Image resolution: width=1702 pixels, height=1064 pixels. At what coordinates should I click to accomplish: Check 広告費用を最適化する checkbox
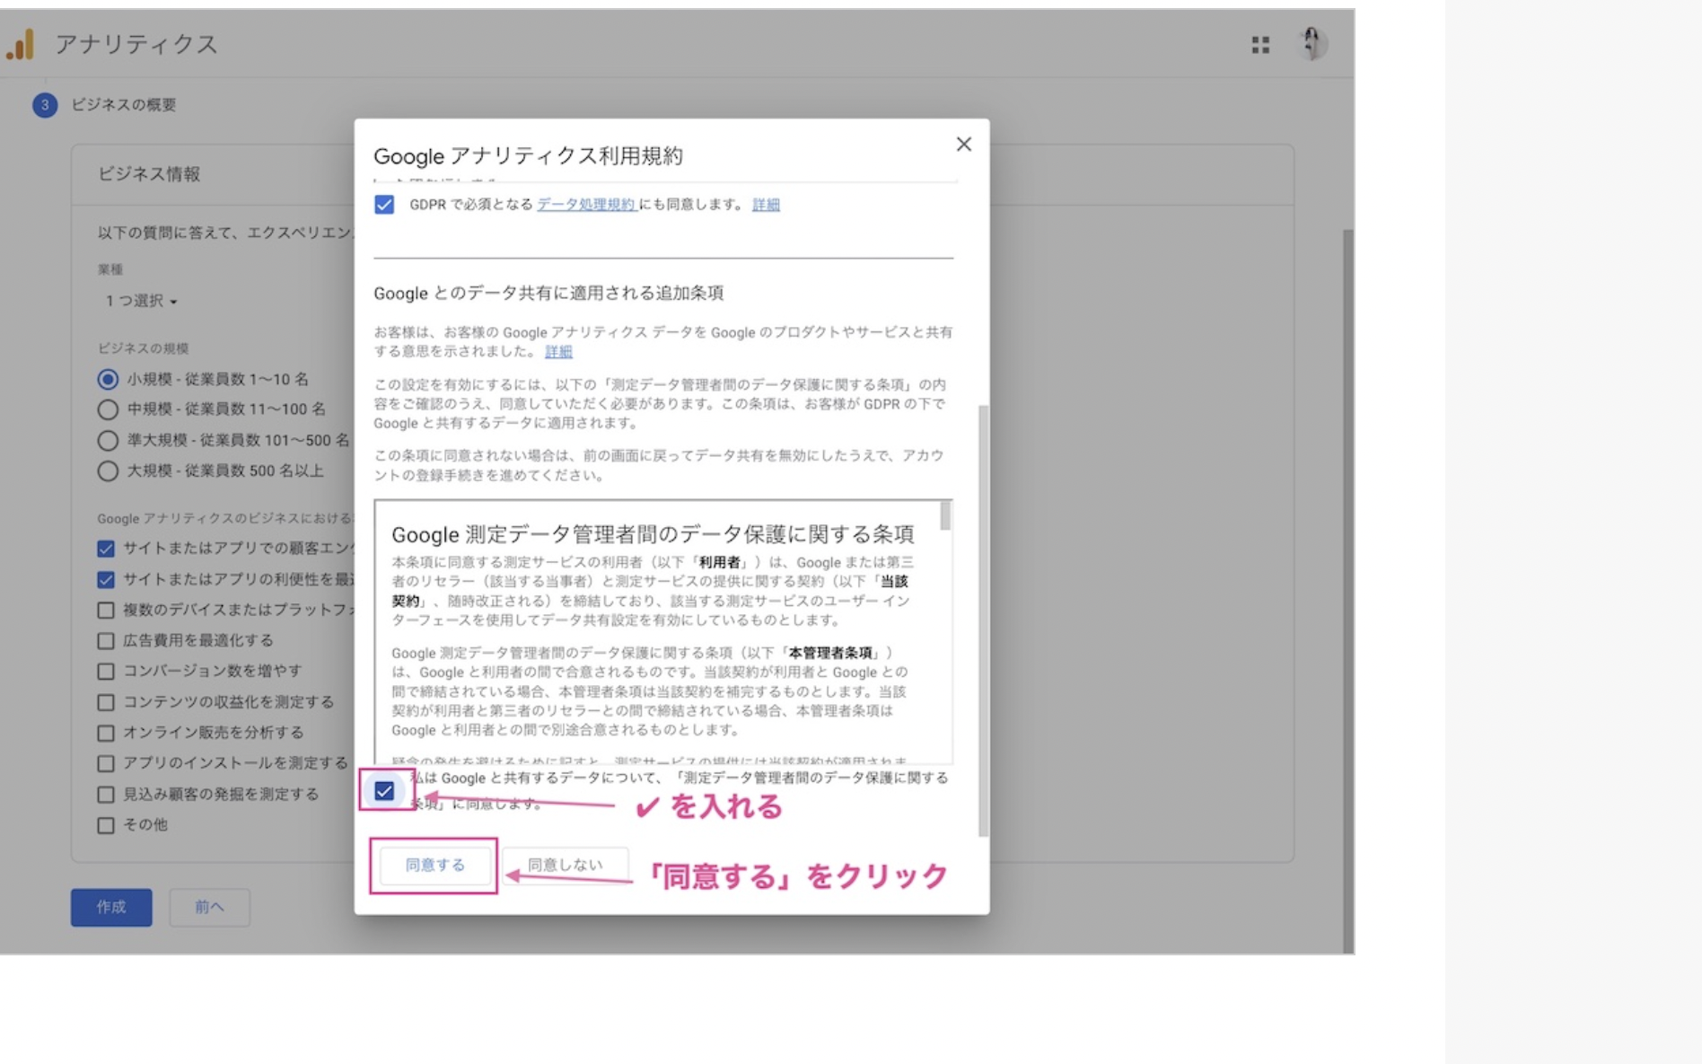(106, 641)
